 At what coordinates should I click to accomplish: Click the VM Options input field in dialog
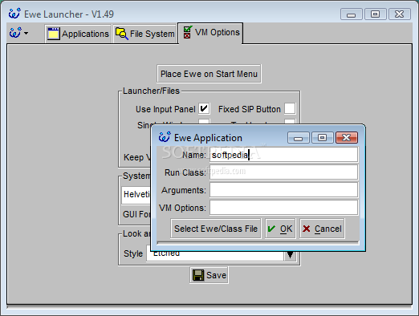pos(283,208)
